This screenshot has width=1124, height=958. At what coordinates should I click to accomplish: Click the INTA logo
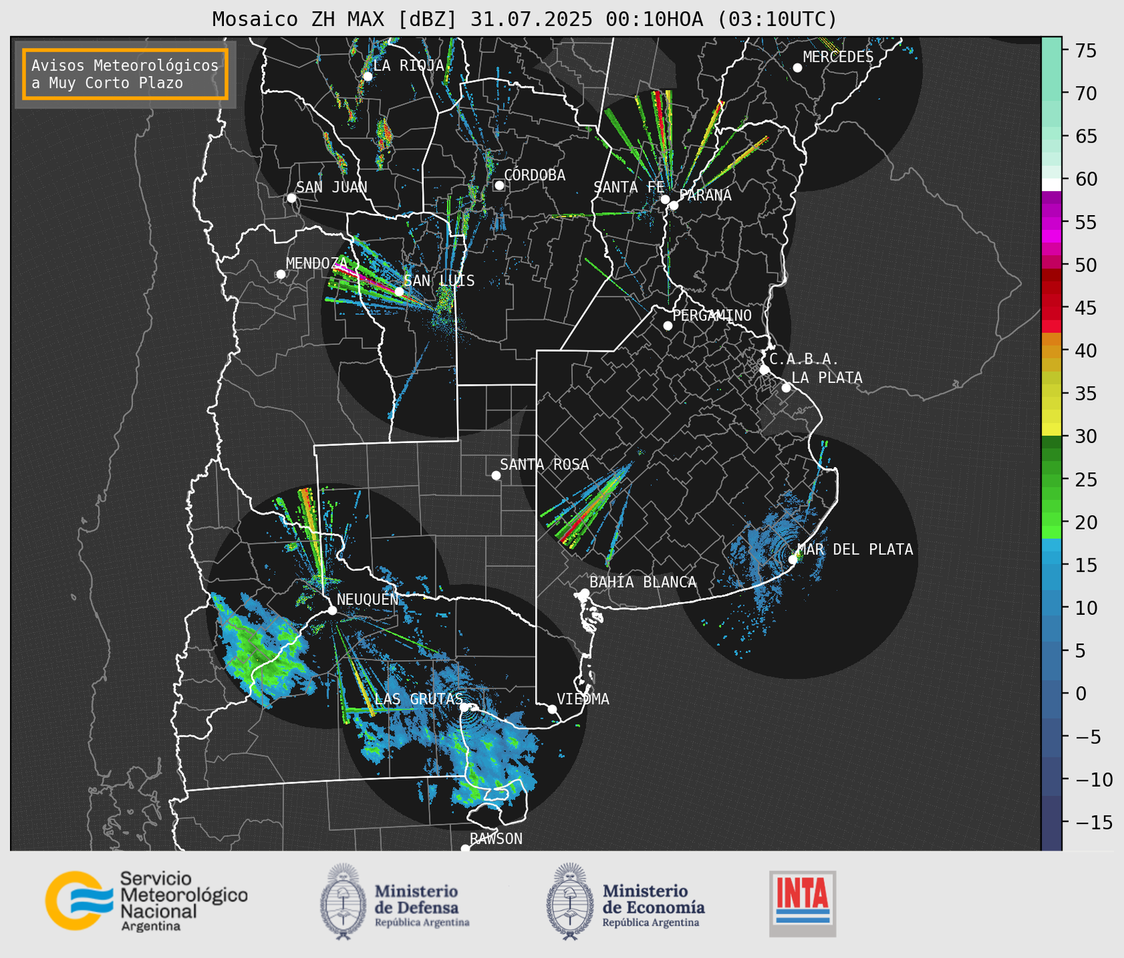click(802, 903)
